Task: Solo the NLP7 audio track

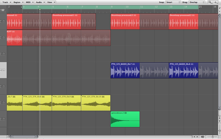Action: pyautogui.click(x=4, y=38)
